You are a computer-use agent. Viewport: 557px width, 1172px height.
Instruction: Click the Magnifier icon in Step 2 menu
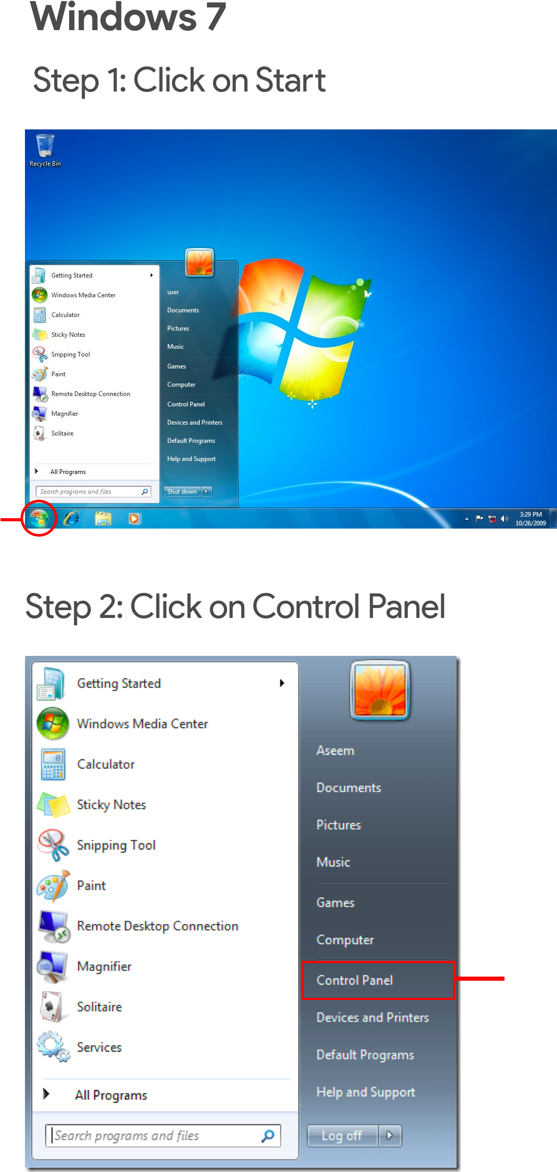[x=52, y=967]
